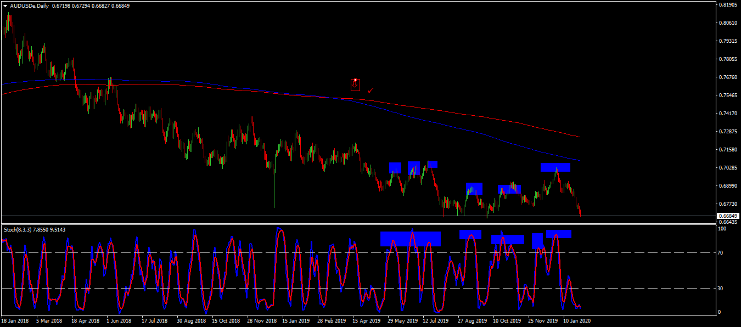The height and width of the screenshot is (327, 741).
Task: Click the 25 Nov 2019 date label
Action: (542, 320)
